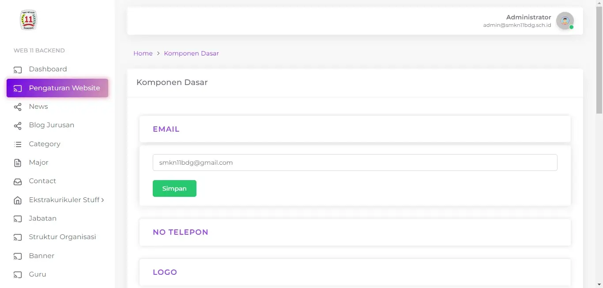
Task: Click the list icon beside Category
Action: click(x=18, y=144)
